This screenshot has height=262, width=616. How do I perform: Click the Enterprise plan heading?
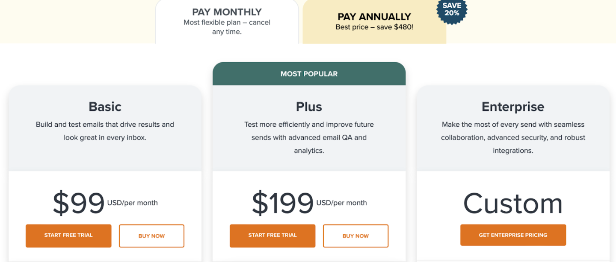coord(513,107)
